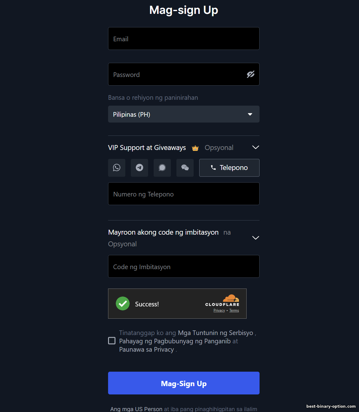This screenshot has height=412, width=359.
Task: Collapse the invitation code section chevron
Action: (x=256, y=238)
